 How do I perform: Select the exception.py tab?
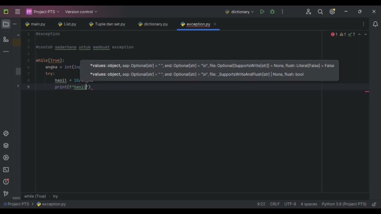pyautogui.click(x=198, y=24)
